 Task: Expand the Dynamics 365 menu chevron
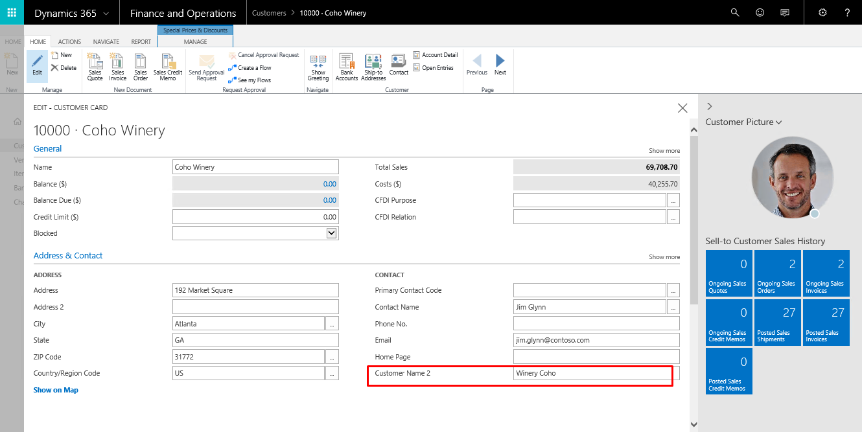click(x=106, y=13)
